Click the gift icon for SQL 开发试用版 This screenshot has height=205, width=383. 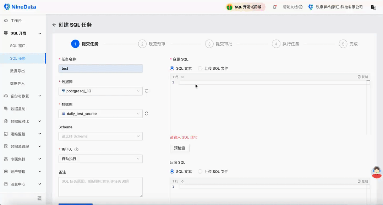tap(229, 7)
